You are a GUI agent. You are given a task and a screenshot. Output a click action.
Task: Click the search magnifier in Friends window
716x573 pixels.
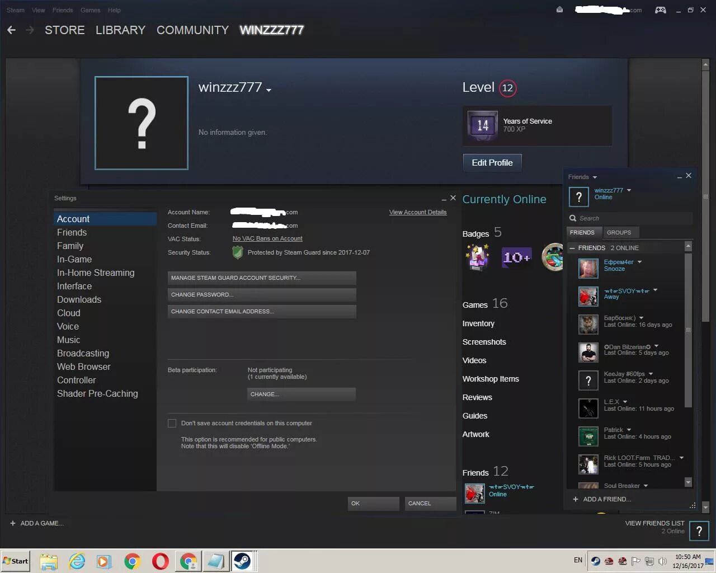[x=573, y=218]
